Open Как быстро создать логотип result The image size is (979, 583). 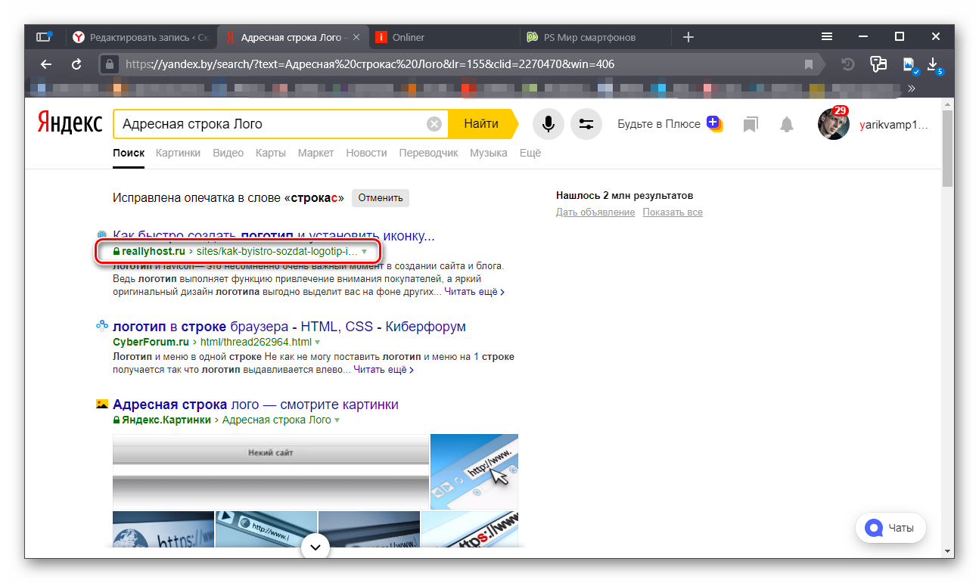pos(274,235)
